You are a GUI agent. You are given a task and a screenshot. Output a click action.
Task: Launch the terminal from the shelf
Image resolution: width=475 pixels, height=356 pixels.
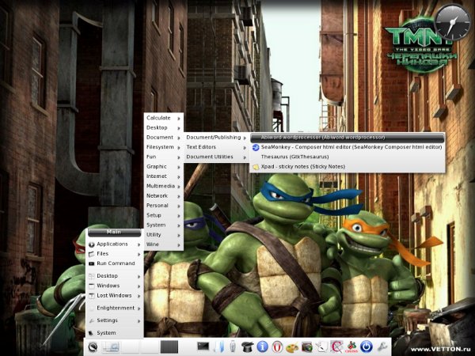(203, 347)
